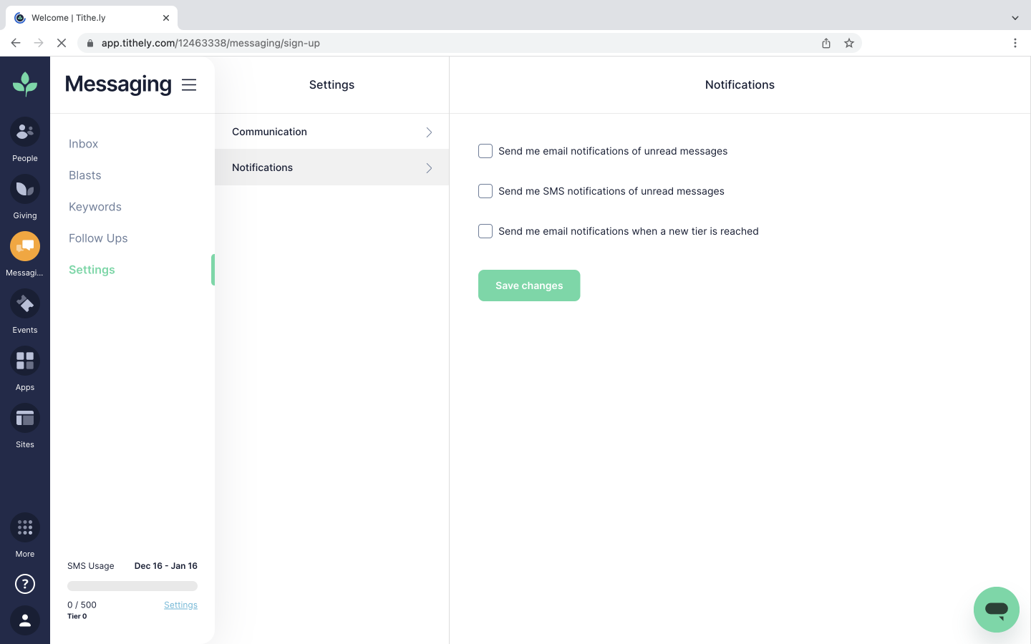This screenshot has width=1031, height=644.
Task: Click the '0 / 500' usage count
Action: pyautogui.click(x=82, y=605)
